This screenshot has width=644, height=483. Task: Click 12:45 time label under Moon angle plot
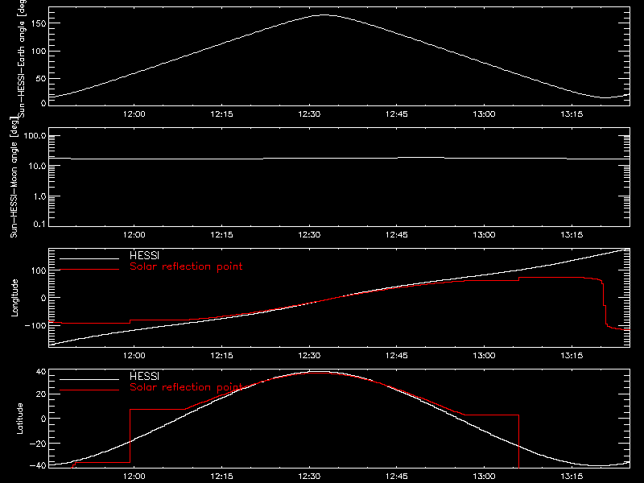pos(396,235)
